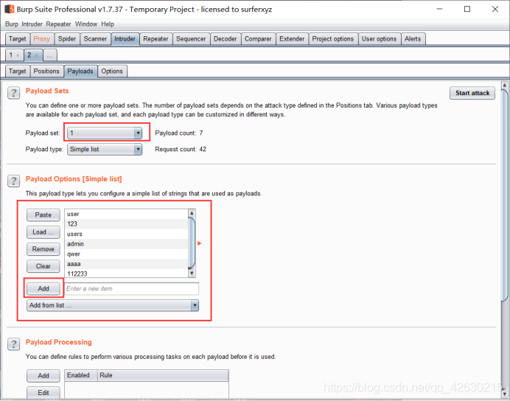Screen dimensions: 510x401
Task: Select payload item 'qwer'
Action: [x=126, y=254]
